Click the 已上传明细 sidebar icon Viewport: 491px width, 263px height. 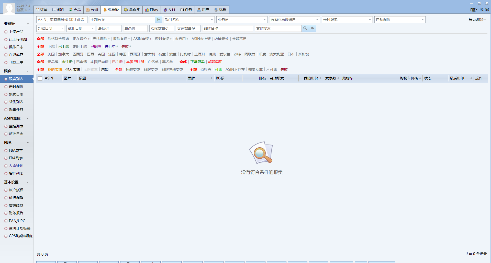6,40
